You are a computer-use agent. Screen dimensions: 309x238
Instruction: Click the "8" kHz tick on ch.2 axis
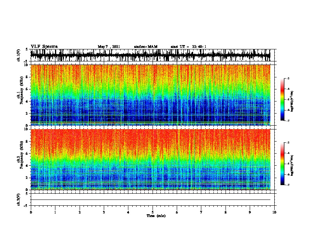click(27, 142)
